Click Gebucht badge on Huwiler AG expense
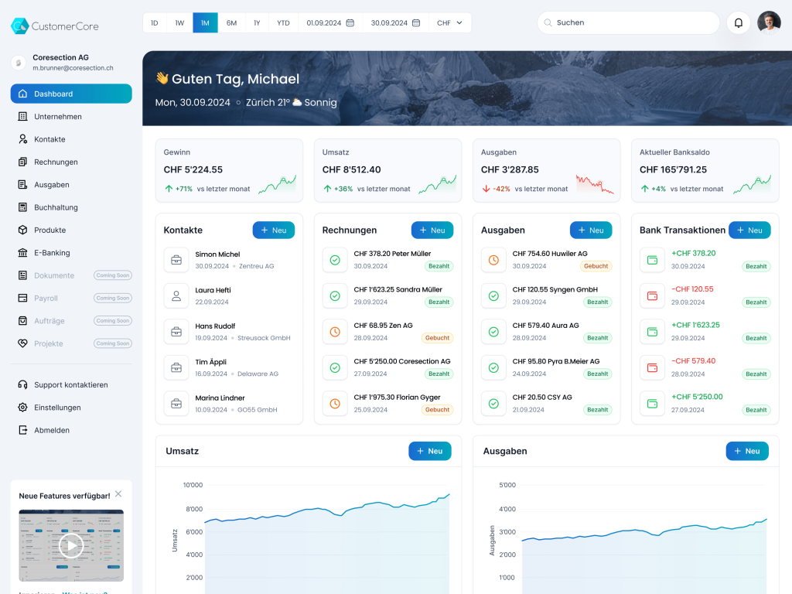Image resolution: width=792 pixels, height=594 pixels. coord(596,266)
